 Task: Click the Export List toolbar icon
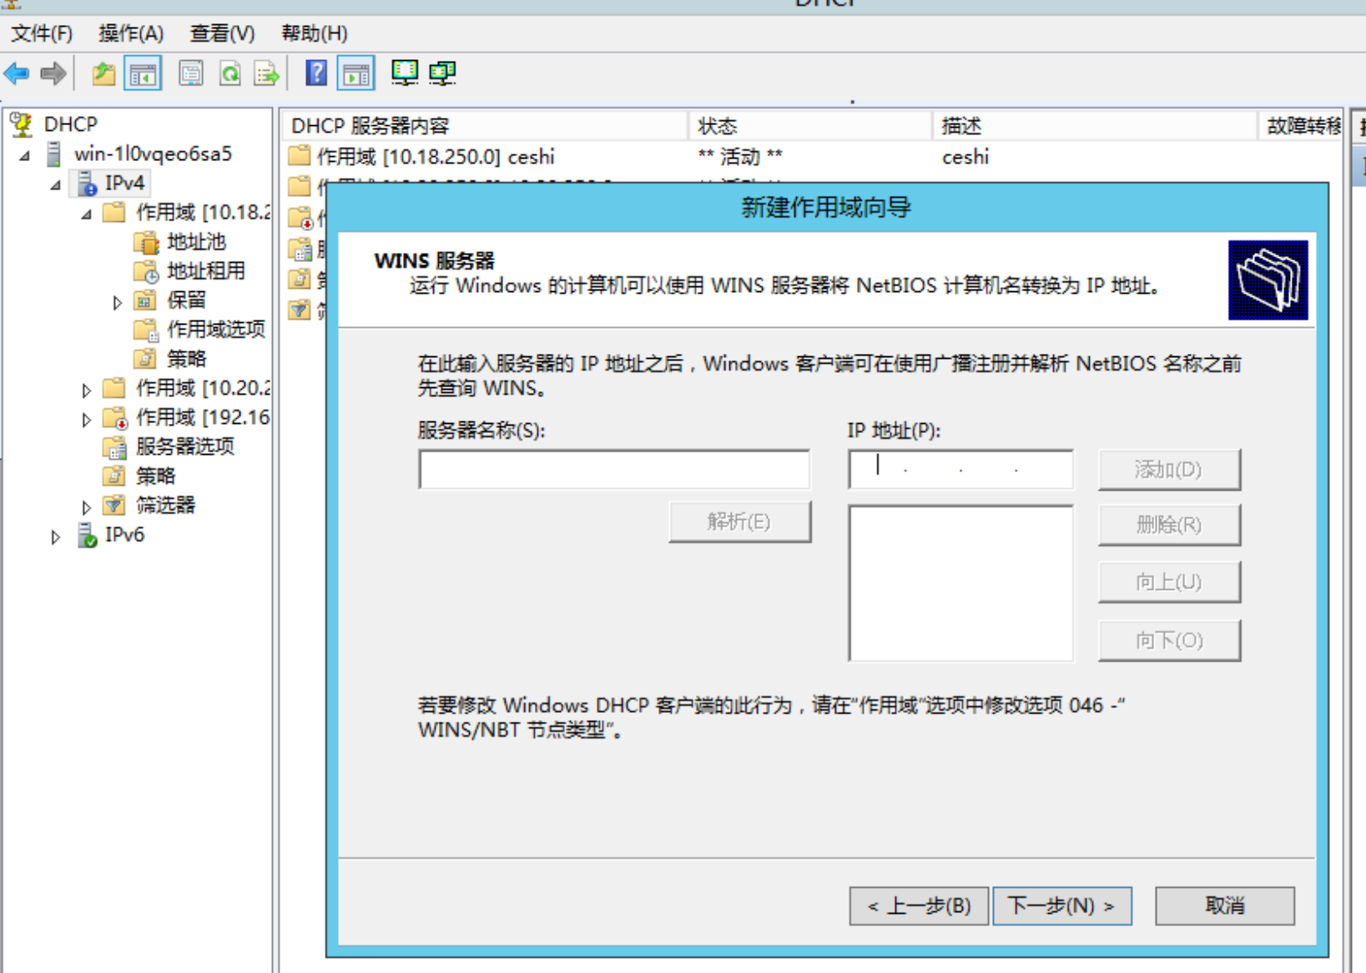tap(267, 73)
